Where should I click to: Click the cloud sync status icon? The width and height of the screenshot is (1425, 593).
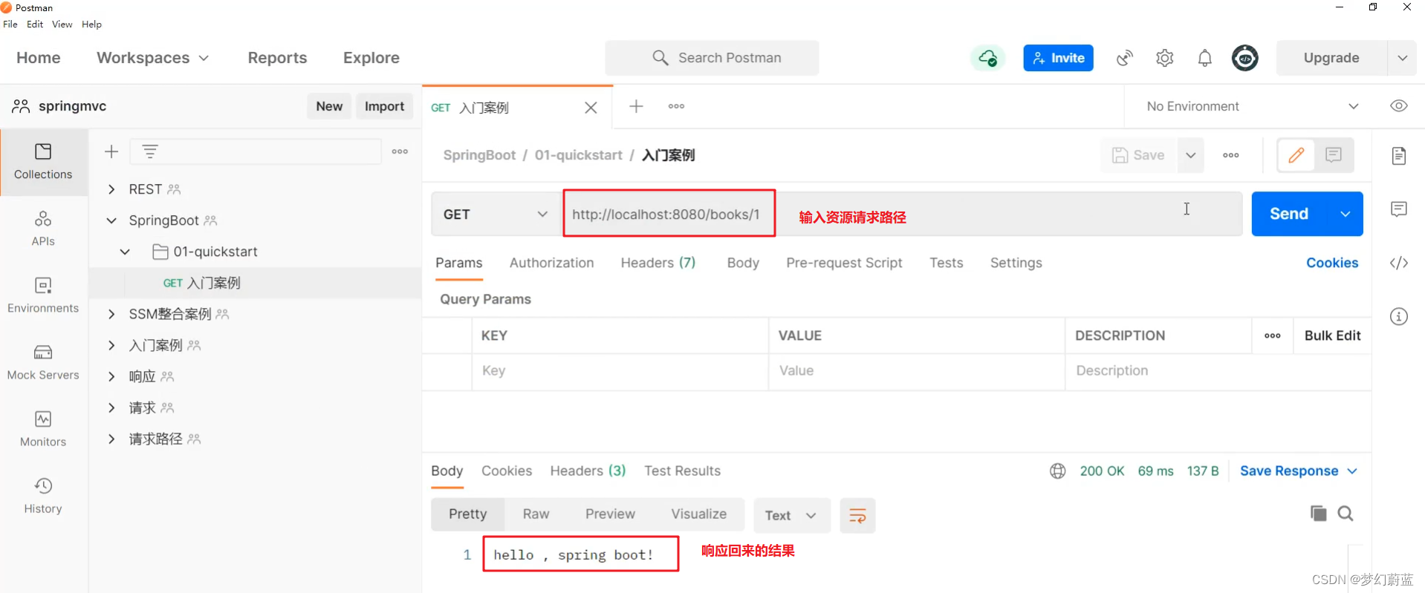(x=987, y=58)
